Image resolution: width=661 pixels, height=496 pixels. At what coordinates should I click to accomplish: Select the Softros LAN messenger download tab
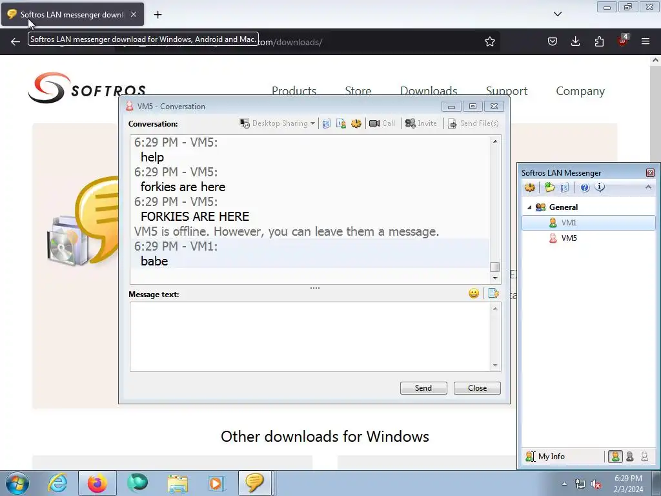(72, 14)
